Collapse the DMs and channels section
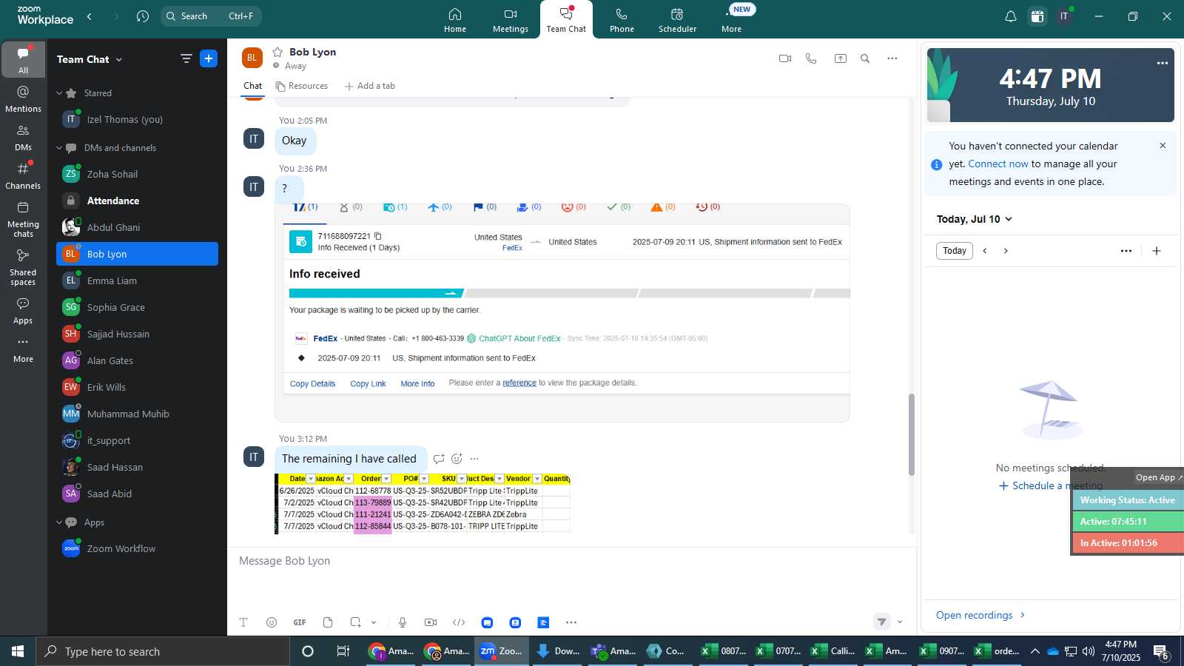Image resolution: width=1184 pixels, height=666 pixels. point(59,148)
